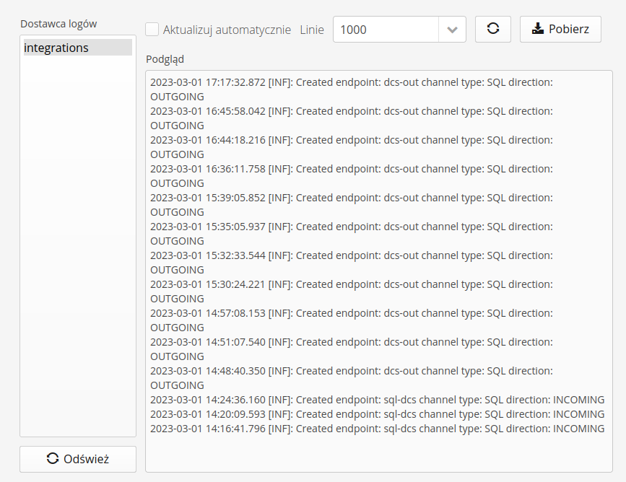This screenshot has height=482, width=626.
Task: Click the refresh icon button beside Linie dropdown
Action: tap(493, 30)
